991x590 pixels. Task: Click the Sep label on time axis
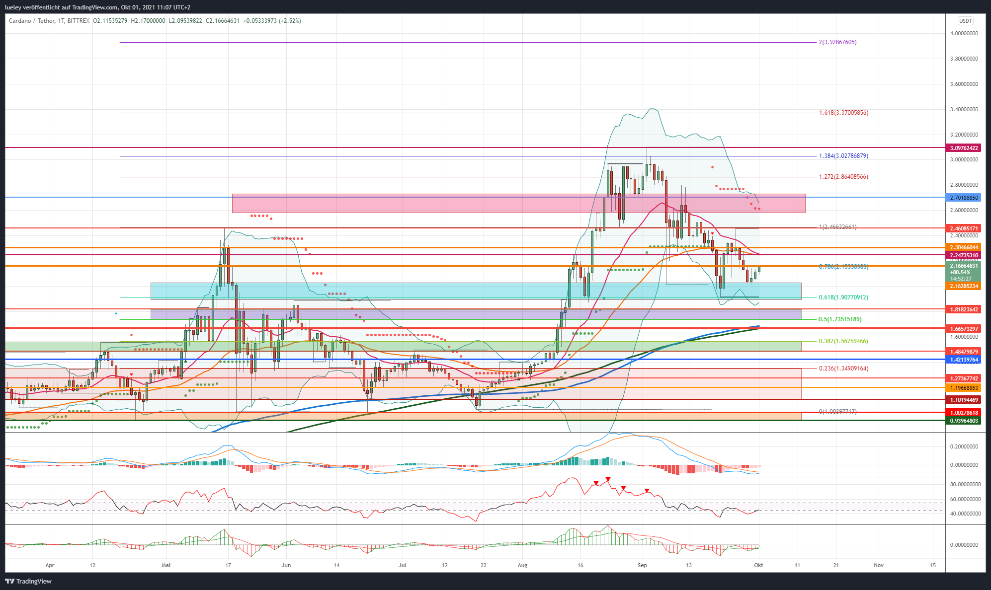642,565
